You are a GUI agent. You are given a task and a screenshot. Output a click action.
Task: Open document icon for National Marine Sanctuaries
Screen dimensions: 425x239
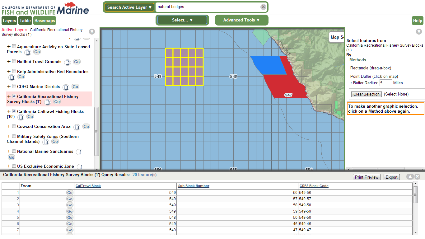pos(79,152)
